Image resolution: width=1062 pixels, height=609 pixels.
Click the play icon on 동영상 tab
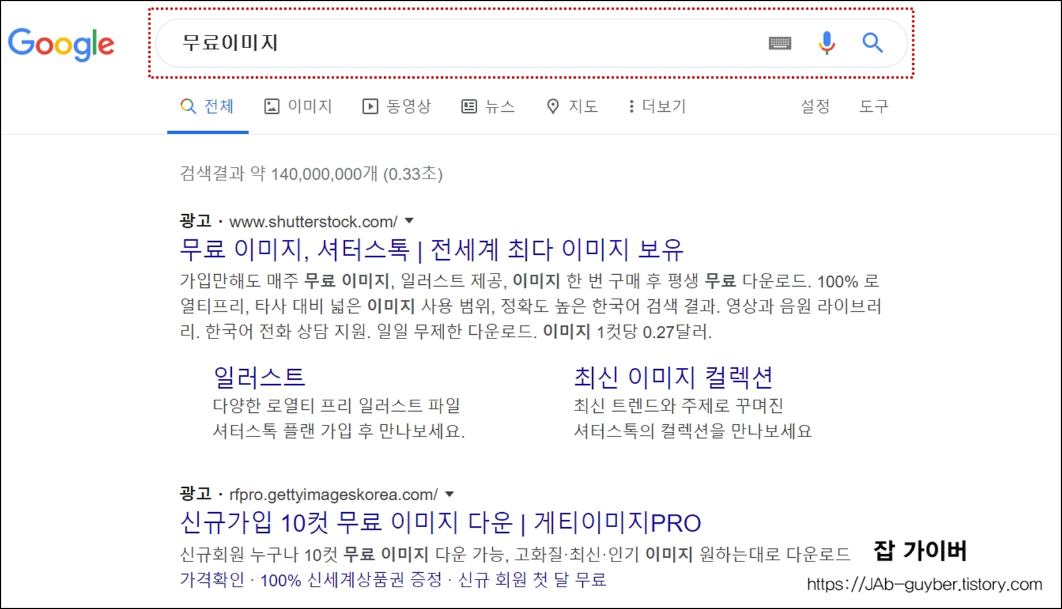(x=370, y=107)
